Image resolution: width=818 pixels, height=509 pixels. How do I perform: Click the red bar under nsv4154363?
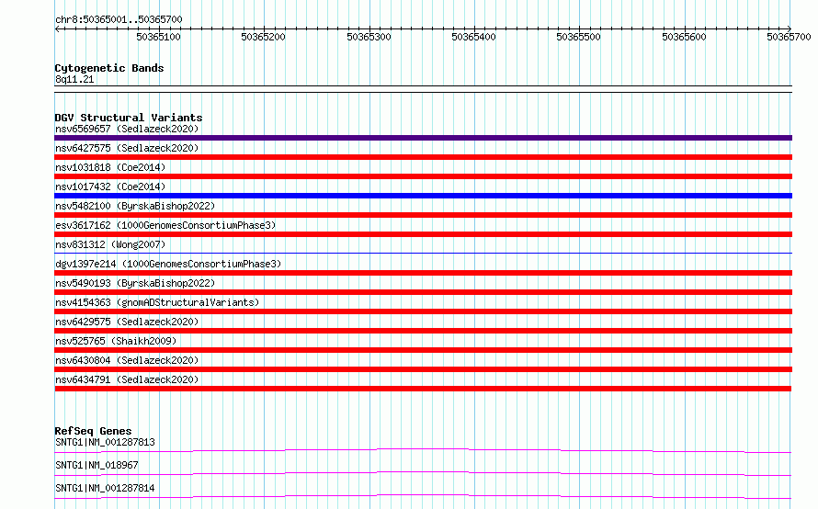(x=423, y=311)
